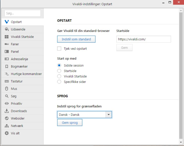
Task: Click the scrollbar up arrow
Action: pos(181,10)
